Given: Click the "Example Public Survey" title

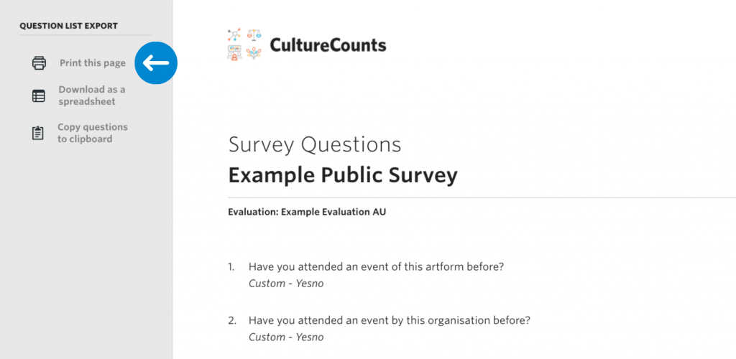Looking at the screenshot, I should pos(343,175).
